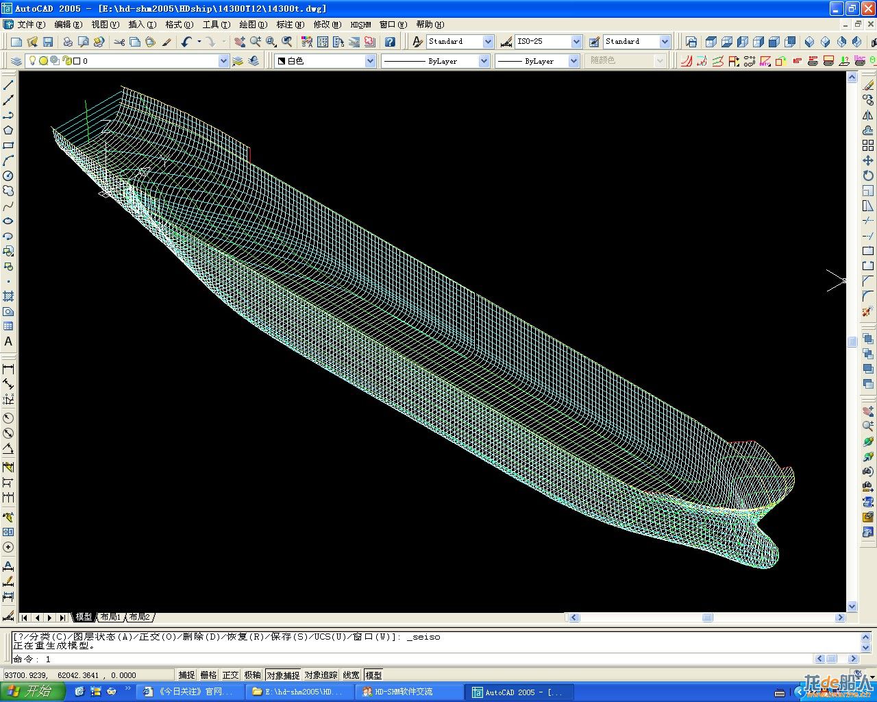The image size is (877, 702).
Task: Open E:\hd-shm2005 folder taskbar button
Action: 299,692
